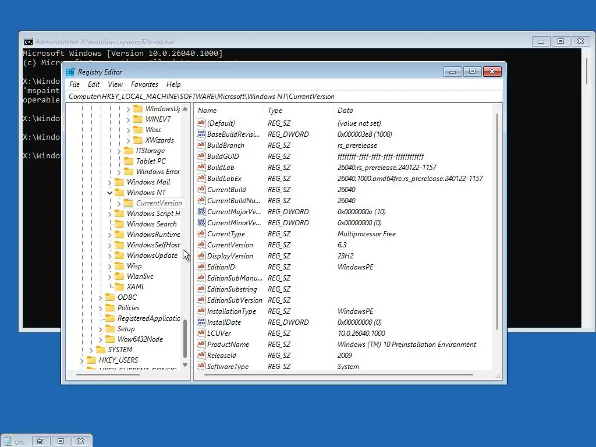The width and height of the screenshot is (596, 447).
Task: Collapse the Windows NT tree node
Action: [109, 193]
